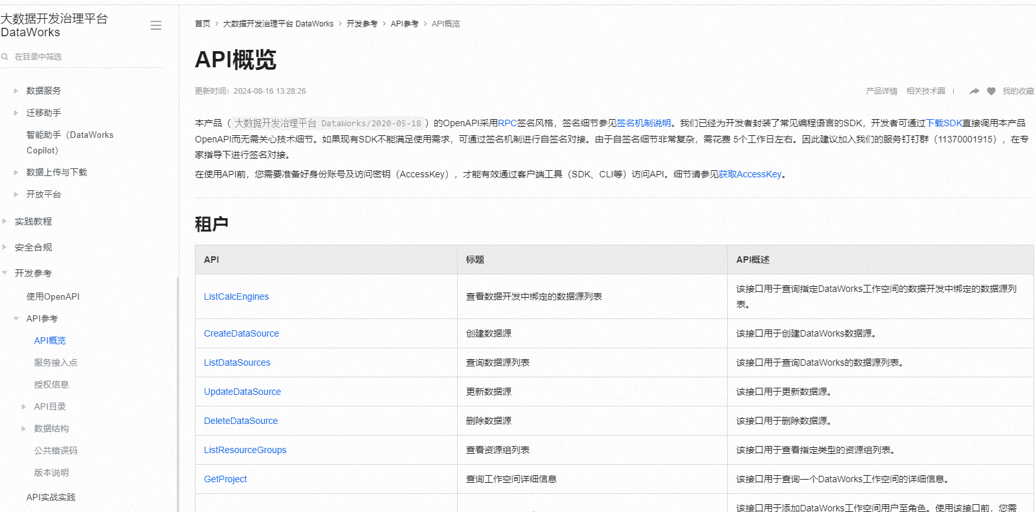
Task: Collapse the 开发参考 section arrow
Action: [5, 273]
